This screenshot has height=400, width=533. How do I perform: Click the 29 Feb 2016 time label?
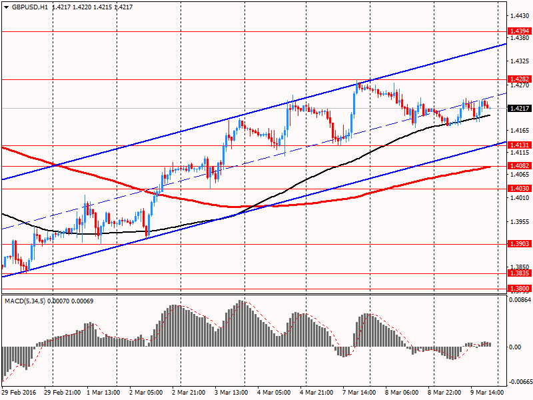(19, 393)
